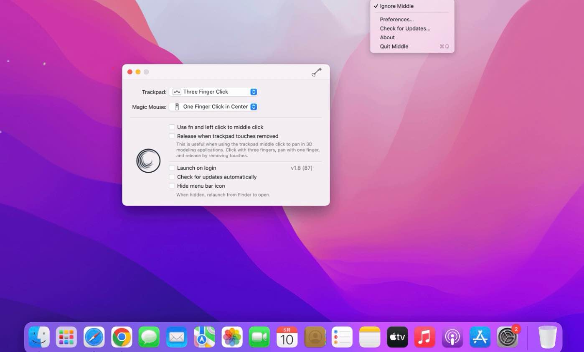Turn on "Check for updates automatically"
This screenshot has width=584, height=352.
(x=172, y=177)
